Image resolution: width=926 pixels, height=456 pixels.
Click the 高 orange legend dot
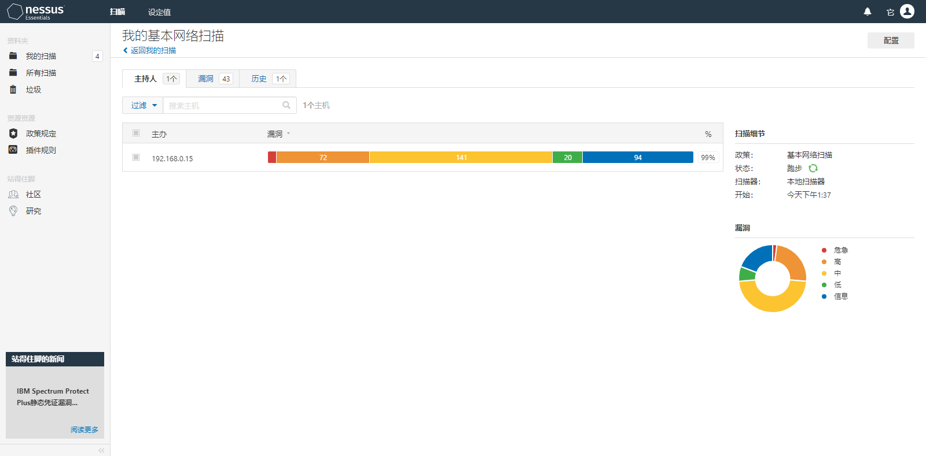[824, 262]
